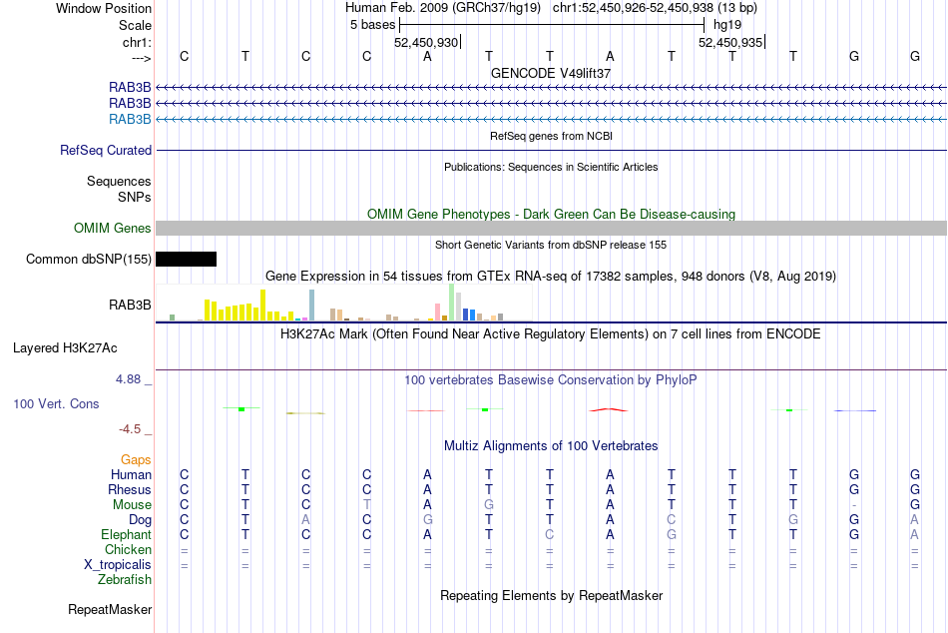
Task: Select the black dbSNP variant block
Action: (187, 259)
